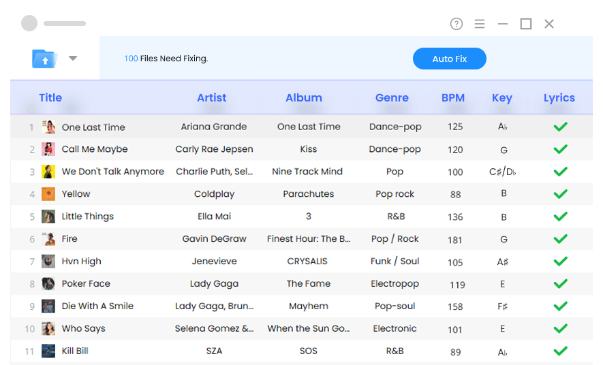Click genre Electropop
Image resolution: width=603 pixels, height=365 pixels.
(x=395, y=284)
